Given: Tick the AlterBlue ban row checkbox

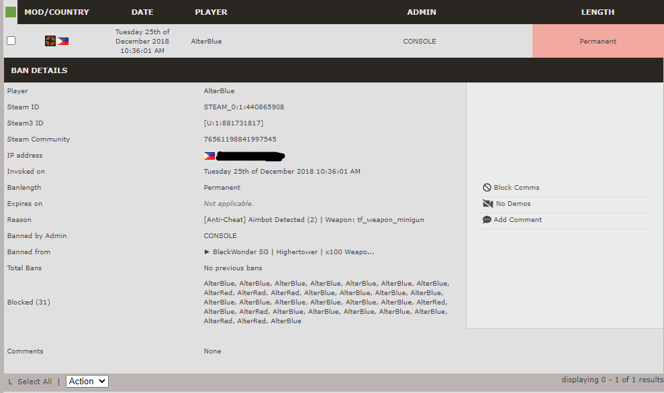Looking at the screenshot, I should coord(11,41).
